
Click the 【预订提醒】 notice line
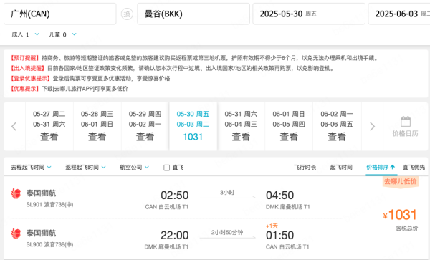click(194, 58)
